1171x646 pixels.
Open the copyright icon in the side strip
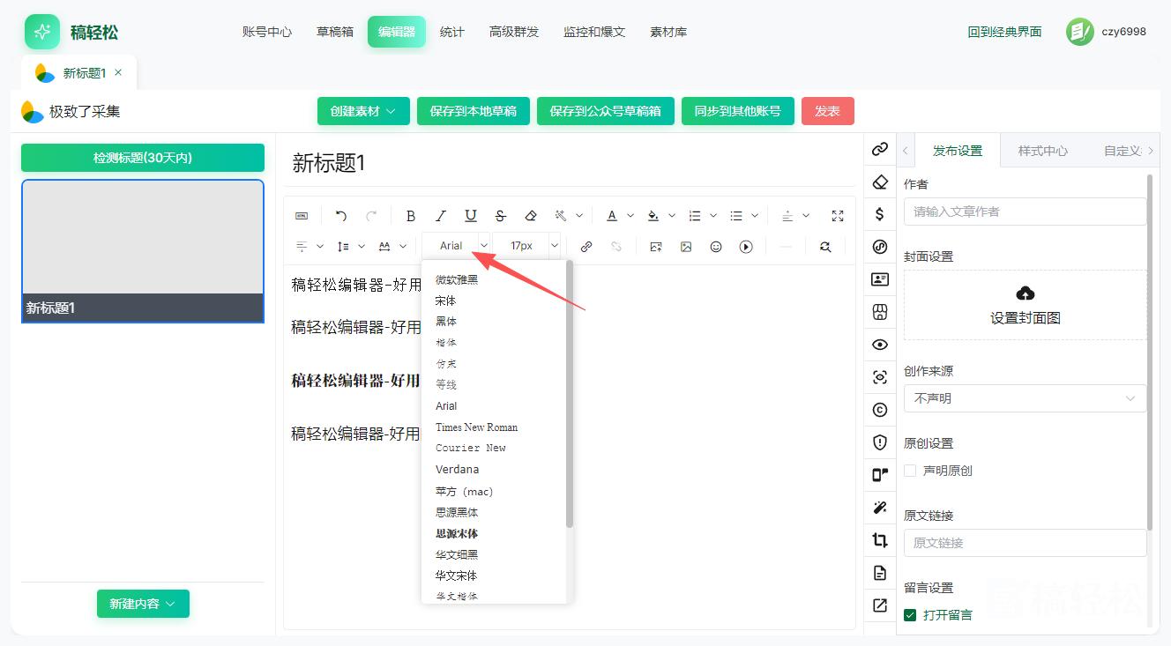click(x=880, y=410)
